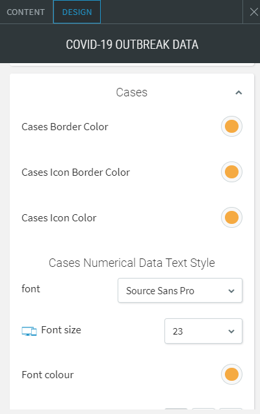Click the Cases section header title
Viewport: 260px width, 414px height.
(x=131, y=92)
